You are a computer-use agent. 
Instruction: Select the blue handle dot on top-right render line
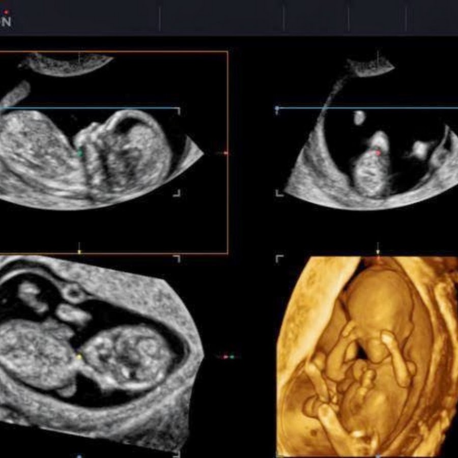click(x=277, y=108)
